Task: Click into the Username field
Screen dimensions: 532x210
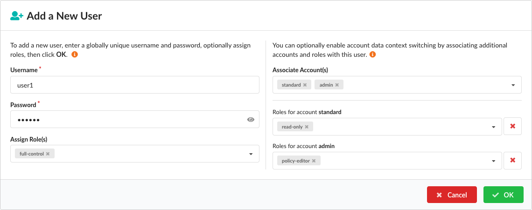Action: [x=134, y=85]
